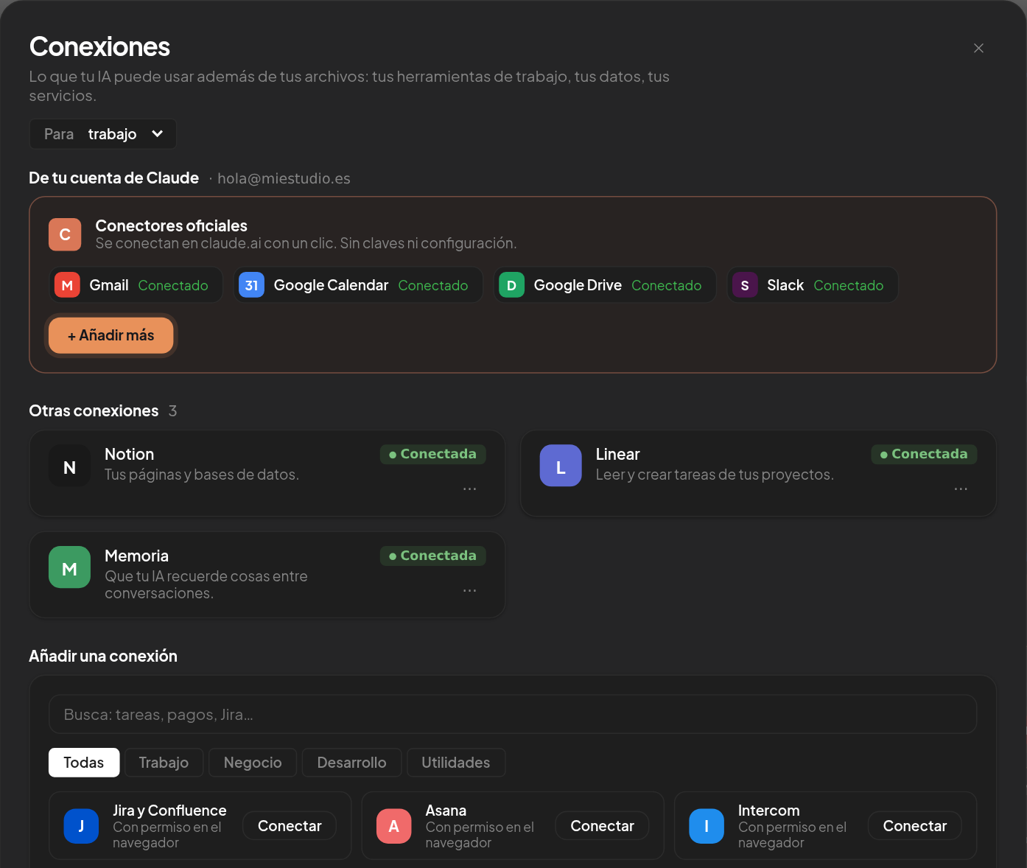This screenshot has width=1027, height=868.
Task: Click the Intercom icon
Action: [707, 826]
